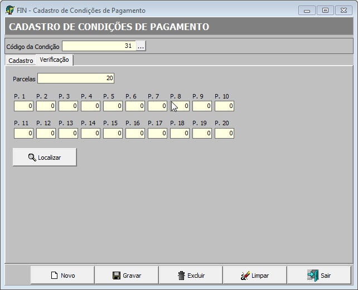Viewport: 358px width, 290px height.
Task: Select the P. 11 input box
Action: coord(23,133)
